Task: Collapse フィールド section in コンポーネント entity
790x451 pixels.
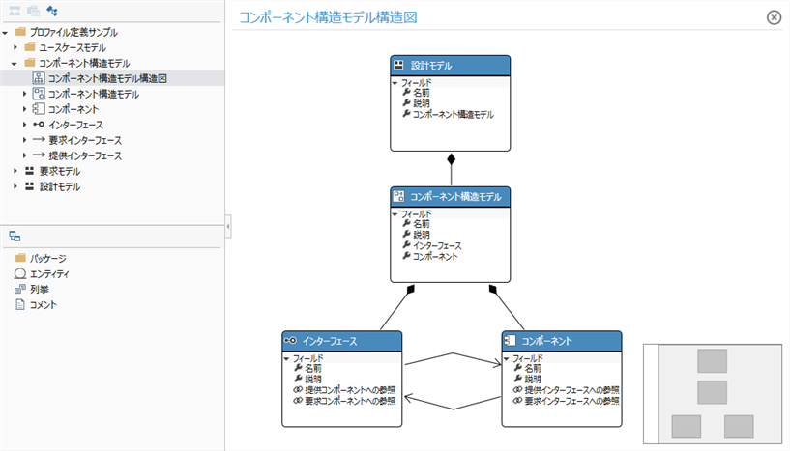Action: 506,358
